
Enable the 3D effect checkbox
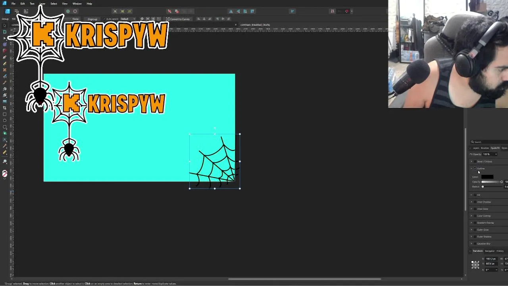pyautogui.click(x=475, y=195)
